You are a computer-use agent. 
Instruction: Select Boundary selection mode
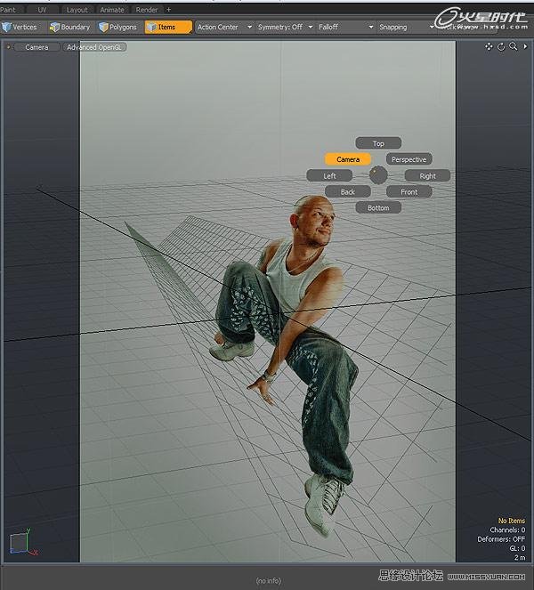[70, 27]
